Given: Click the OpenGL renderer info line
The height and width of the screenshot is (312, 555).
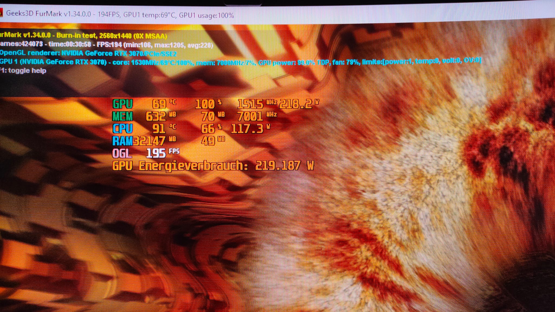Looking at the screenshot, I should (x=88, y=53).
